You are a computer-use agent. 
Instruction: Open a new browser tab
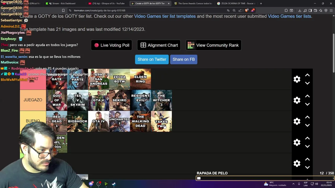pos(261,3)
